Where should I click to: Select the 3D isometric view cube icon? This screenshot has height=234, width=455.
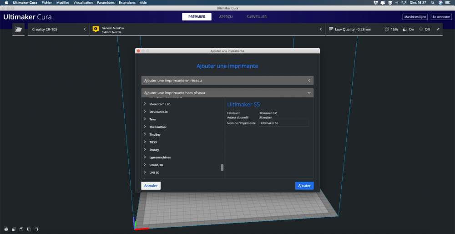coord(6,229)
